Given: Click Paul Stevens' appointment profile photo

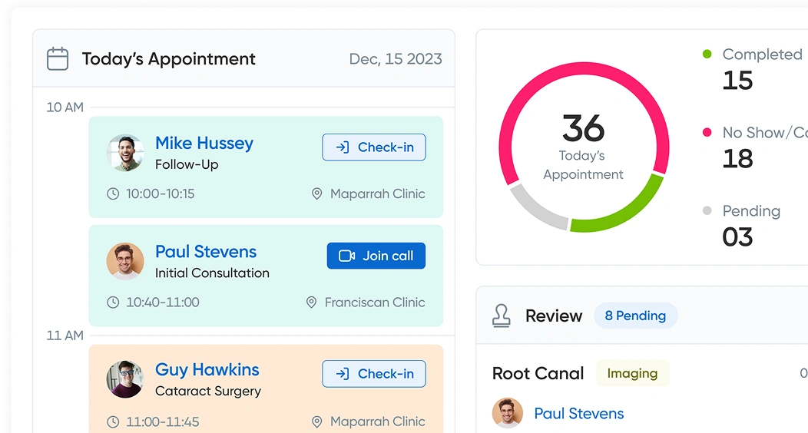Looking at the screenshot, I should pyautogui.click(x=125, y=261).
